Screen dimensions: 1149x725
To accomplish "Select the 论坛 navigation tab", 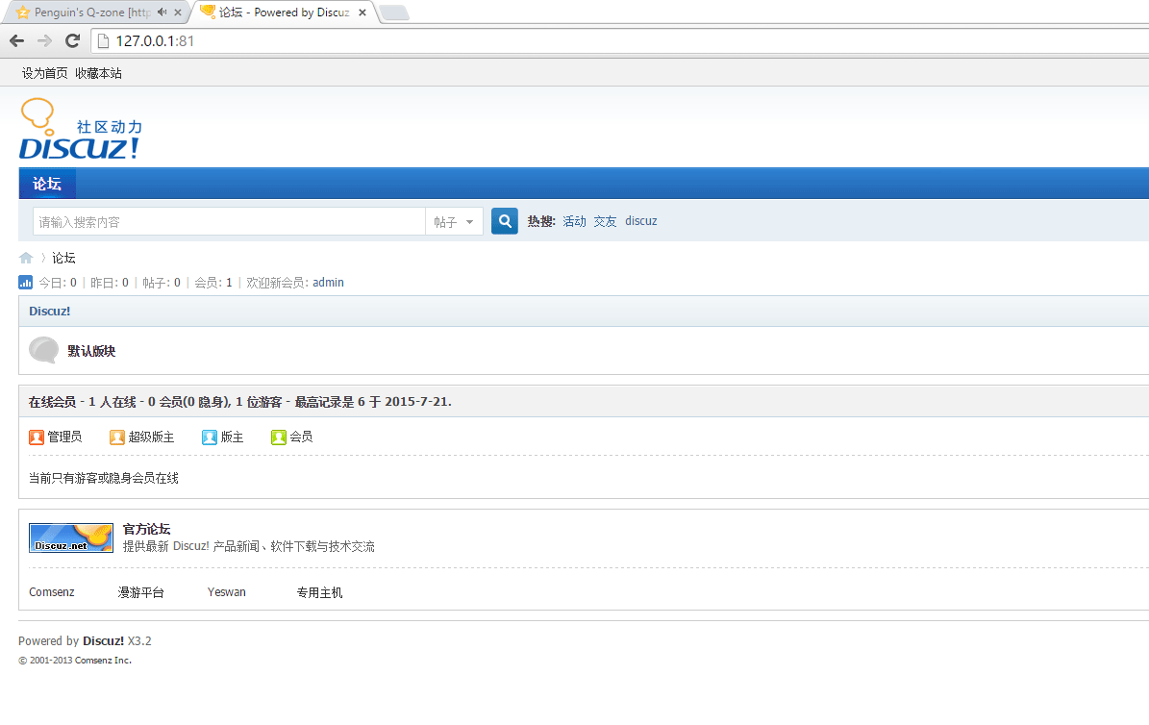I will click(x=47, y=184).
